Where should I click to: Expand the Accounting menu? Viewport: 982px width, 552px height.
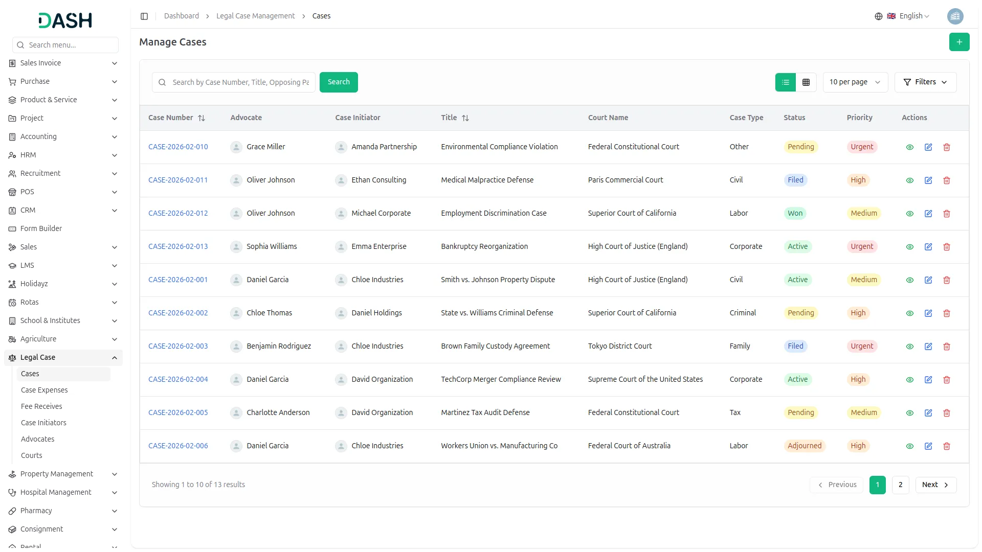(63, 137)
